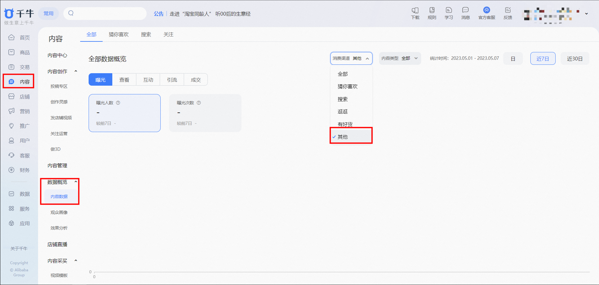Show help for 曝光次数
Viewport: 599px width, 285px height.
point(199,103)
